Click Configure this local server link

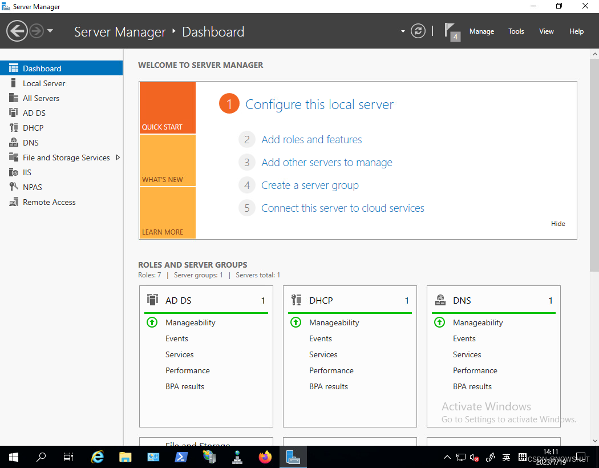pos(319,104)
